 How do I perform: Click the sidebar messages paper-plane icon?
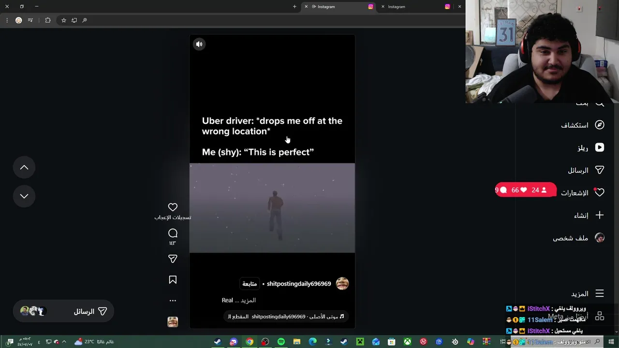click(600, 170)
